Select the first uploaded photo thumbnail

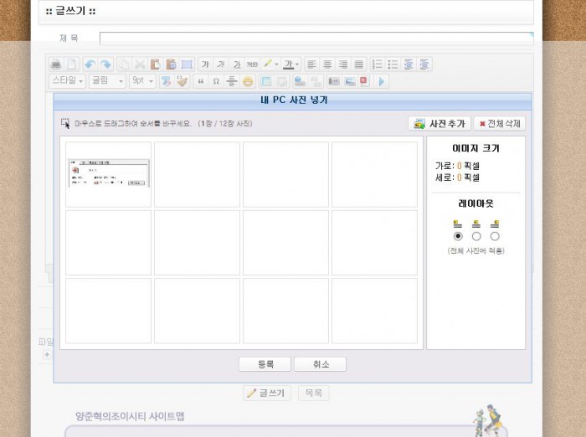pos(109,173)
